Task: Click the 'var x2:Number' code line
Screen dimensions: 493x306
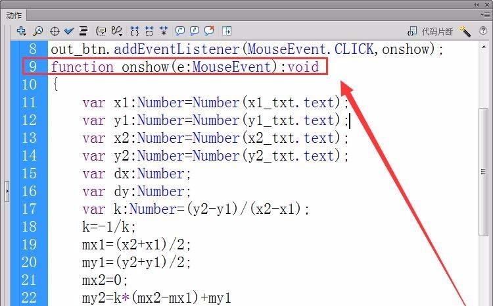Action: 216,138
